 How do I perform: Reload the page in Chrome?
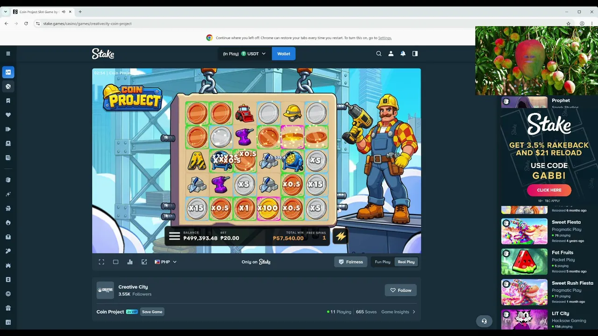26,23
